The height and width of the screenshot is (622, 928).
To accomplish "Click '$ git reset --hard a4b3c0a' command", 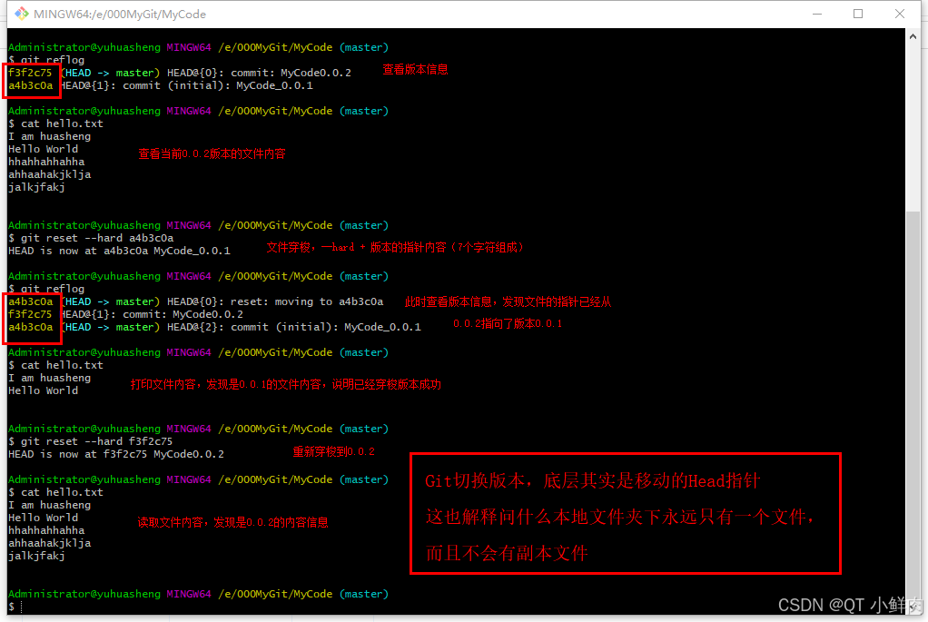I will click(x=91, y=238).
